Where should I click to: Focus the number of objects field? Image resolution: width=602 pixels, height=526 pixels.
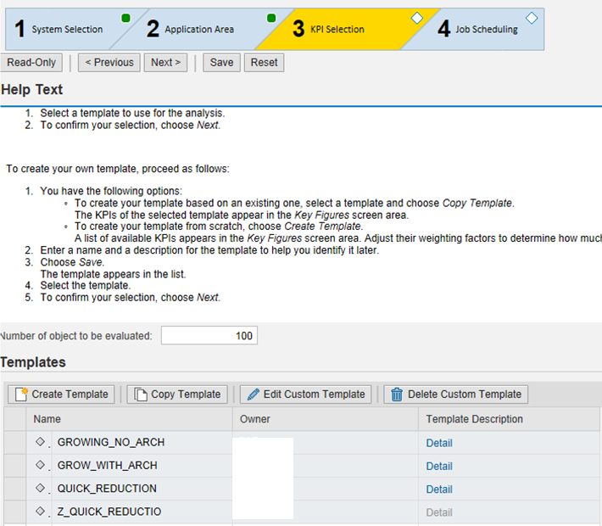pyautogui.click(x=209, y=335)
